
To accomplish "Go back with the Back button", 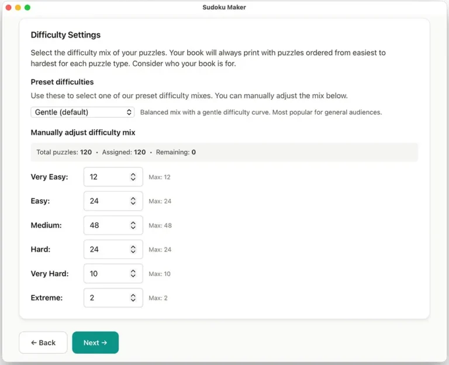I will (x=43, y=343).
